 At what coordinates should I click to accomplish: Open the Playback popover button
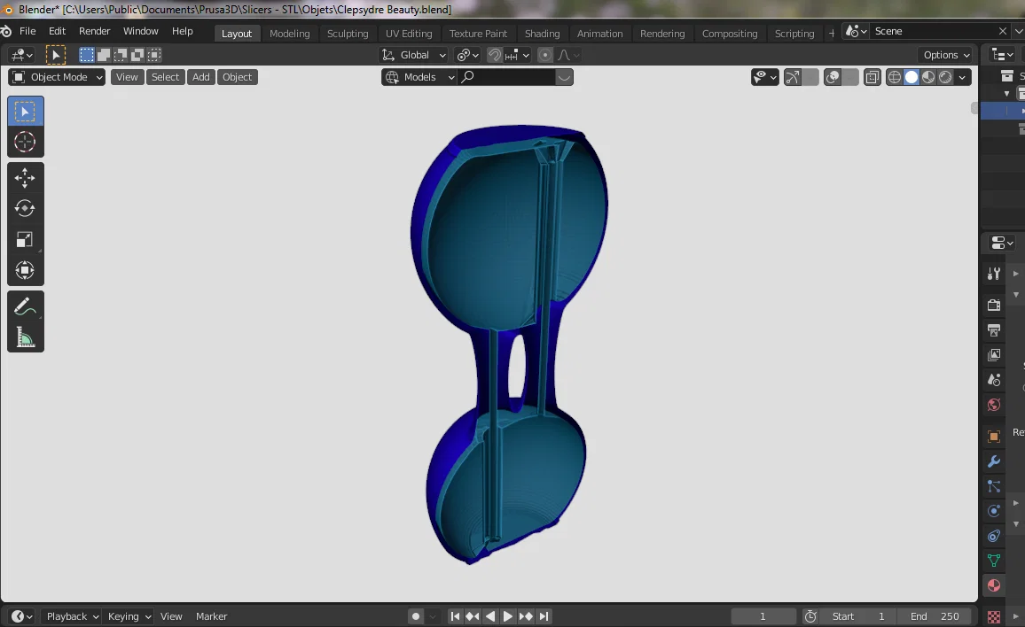71,615
